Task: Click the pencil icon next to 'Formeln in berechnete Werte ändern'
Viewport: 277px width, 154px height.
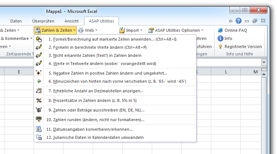Action: click(x=39, y=47)
